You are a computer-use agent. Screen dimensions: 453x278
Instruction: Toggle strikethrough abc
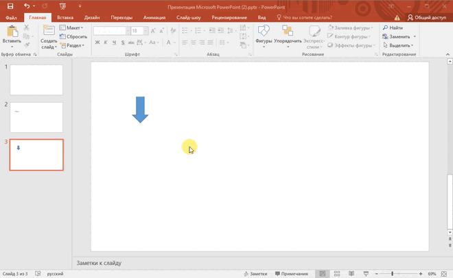coord(131,42)
